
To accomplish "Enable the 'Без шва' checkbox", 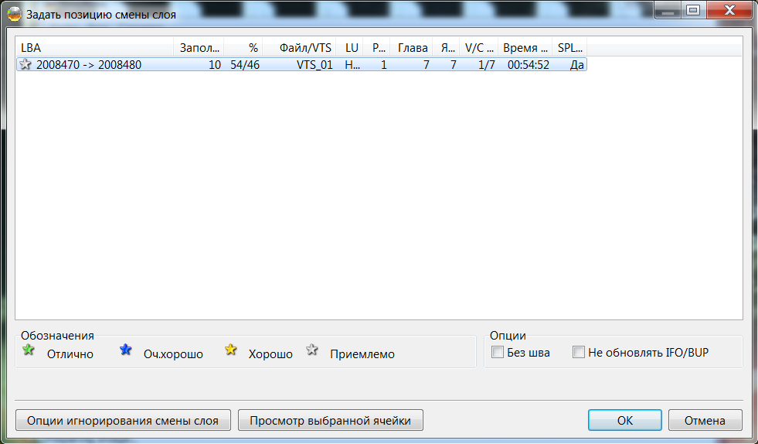I will [x=498, y=352].
